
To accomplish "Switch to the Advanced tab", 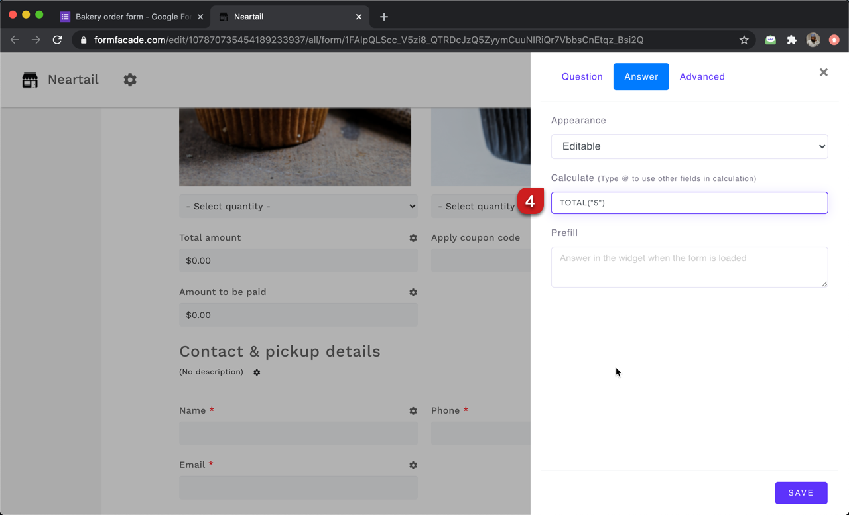I will click(702, 77).
